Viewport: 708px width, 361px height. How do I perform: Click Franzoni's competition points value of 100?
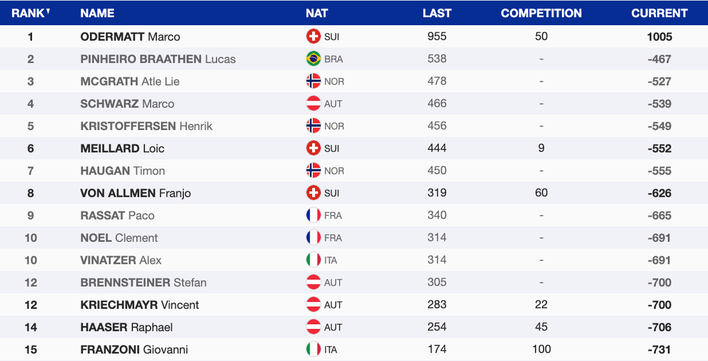[541, 349]
